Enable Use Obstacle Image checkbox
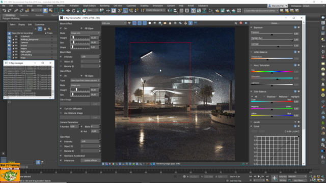 tap(61, 113)
